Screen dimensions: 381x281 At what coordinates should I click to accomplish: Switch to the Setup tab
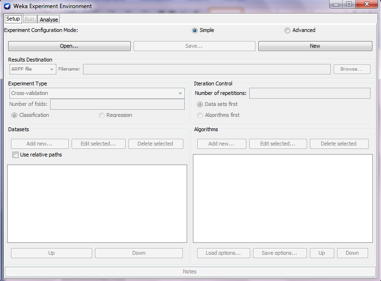13,19
